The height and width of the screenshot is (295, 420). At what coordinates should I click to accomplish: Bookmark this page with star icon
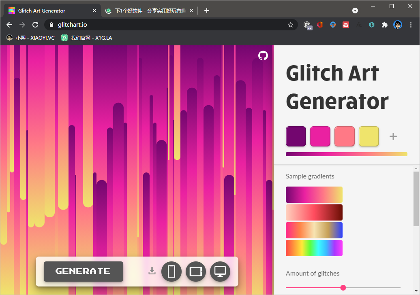(291, 25)
